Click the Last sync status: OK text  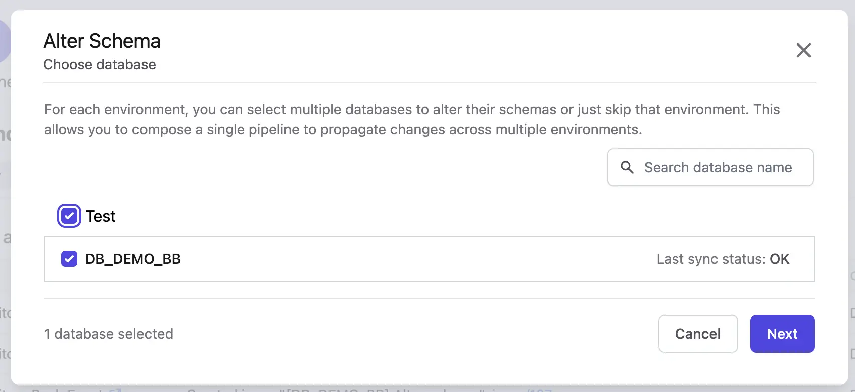(x=723, y=259)
